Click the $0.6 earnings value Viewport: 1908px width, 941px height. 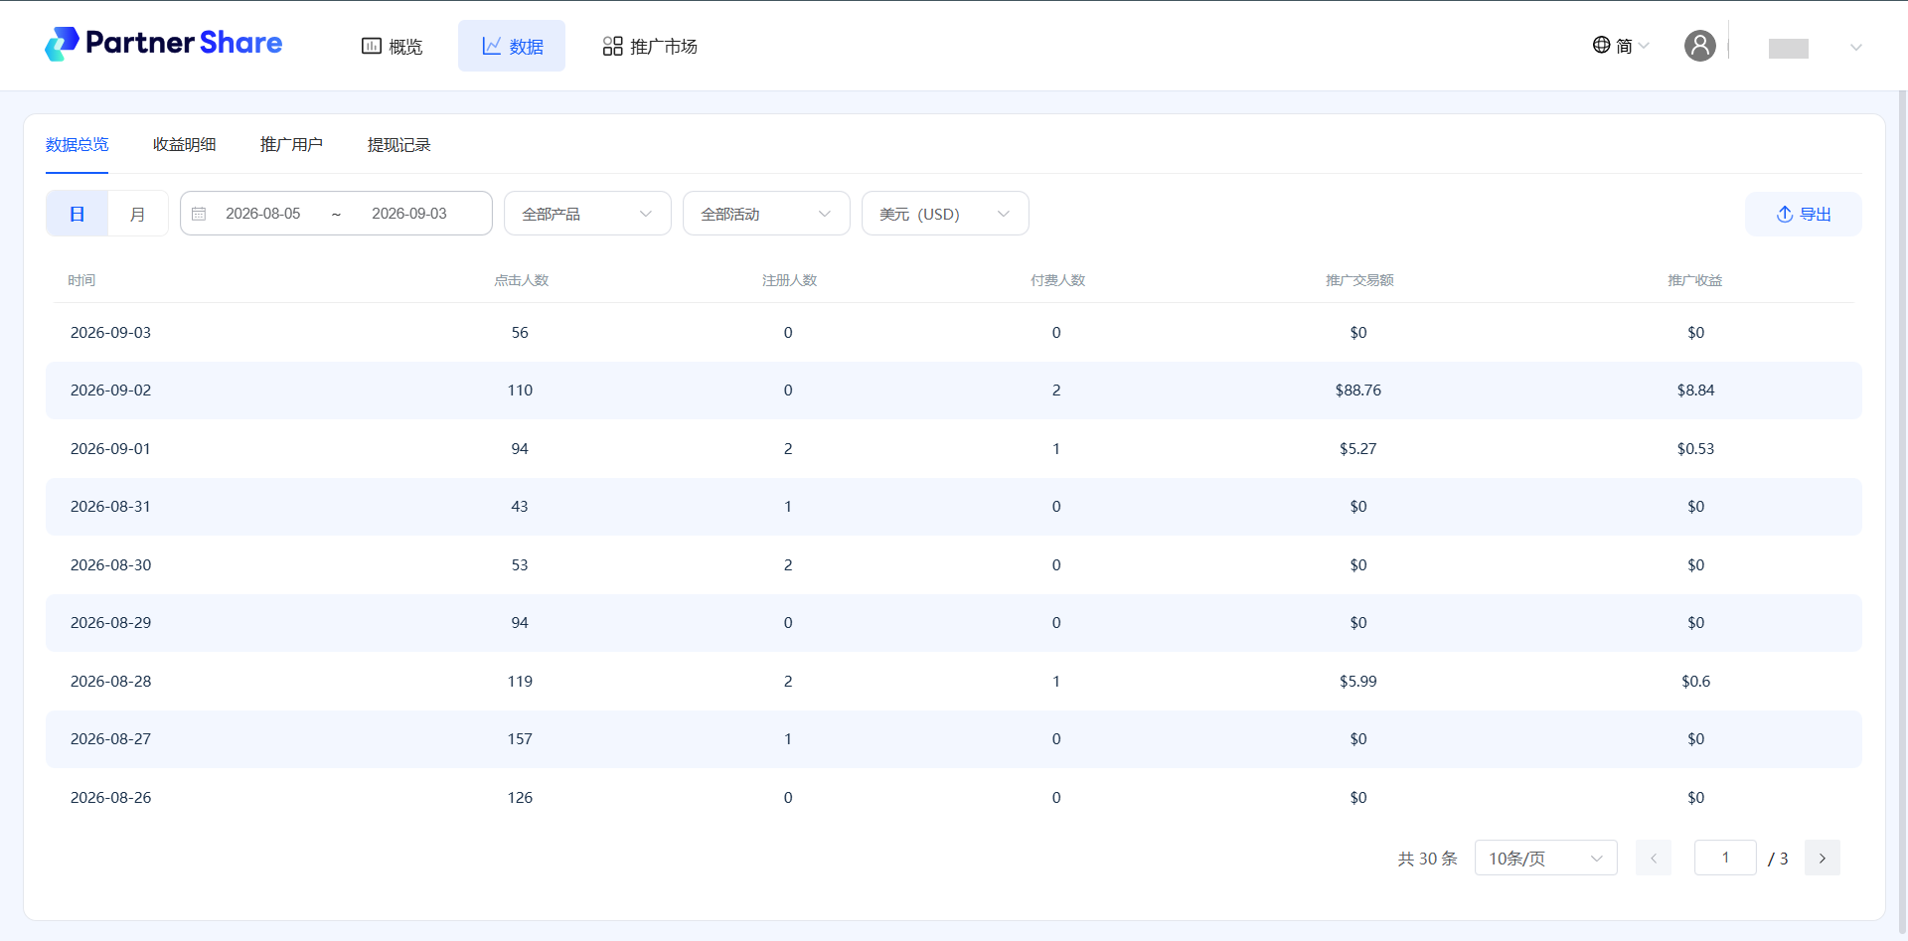click(1695, 682)
